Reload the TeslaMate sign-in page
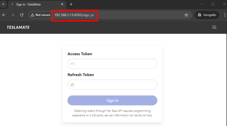This screenshot has height=126, width=227. (x=22, y=15)
